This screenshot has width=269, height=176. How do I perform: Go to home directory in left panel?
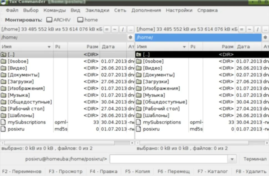pyautogui.click(x=115, y=29)
